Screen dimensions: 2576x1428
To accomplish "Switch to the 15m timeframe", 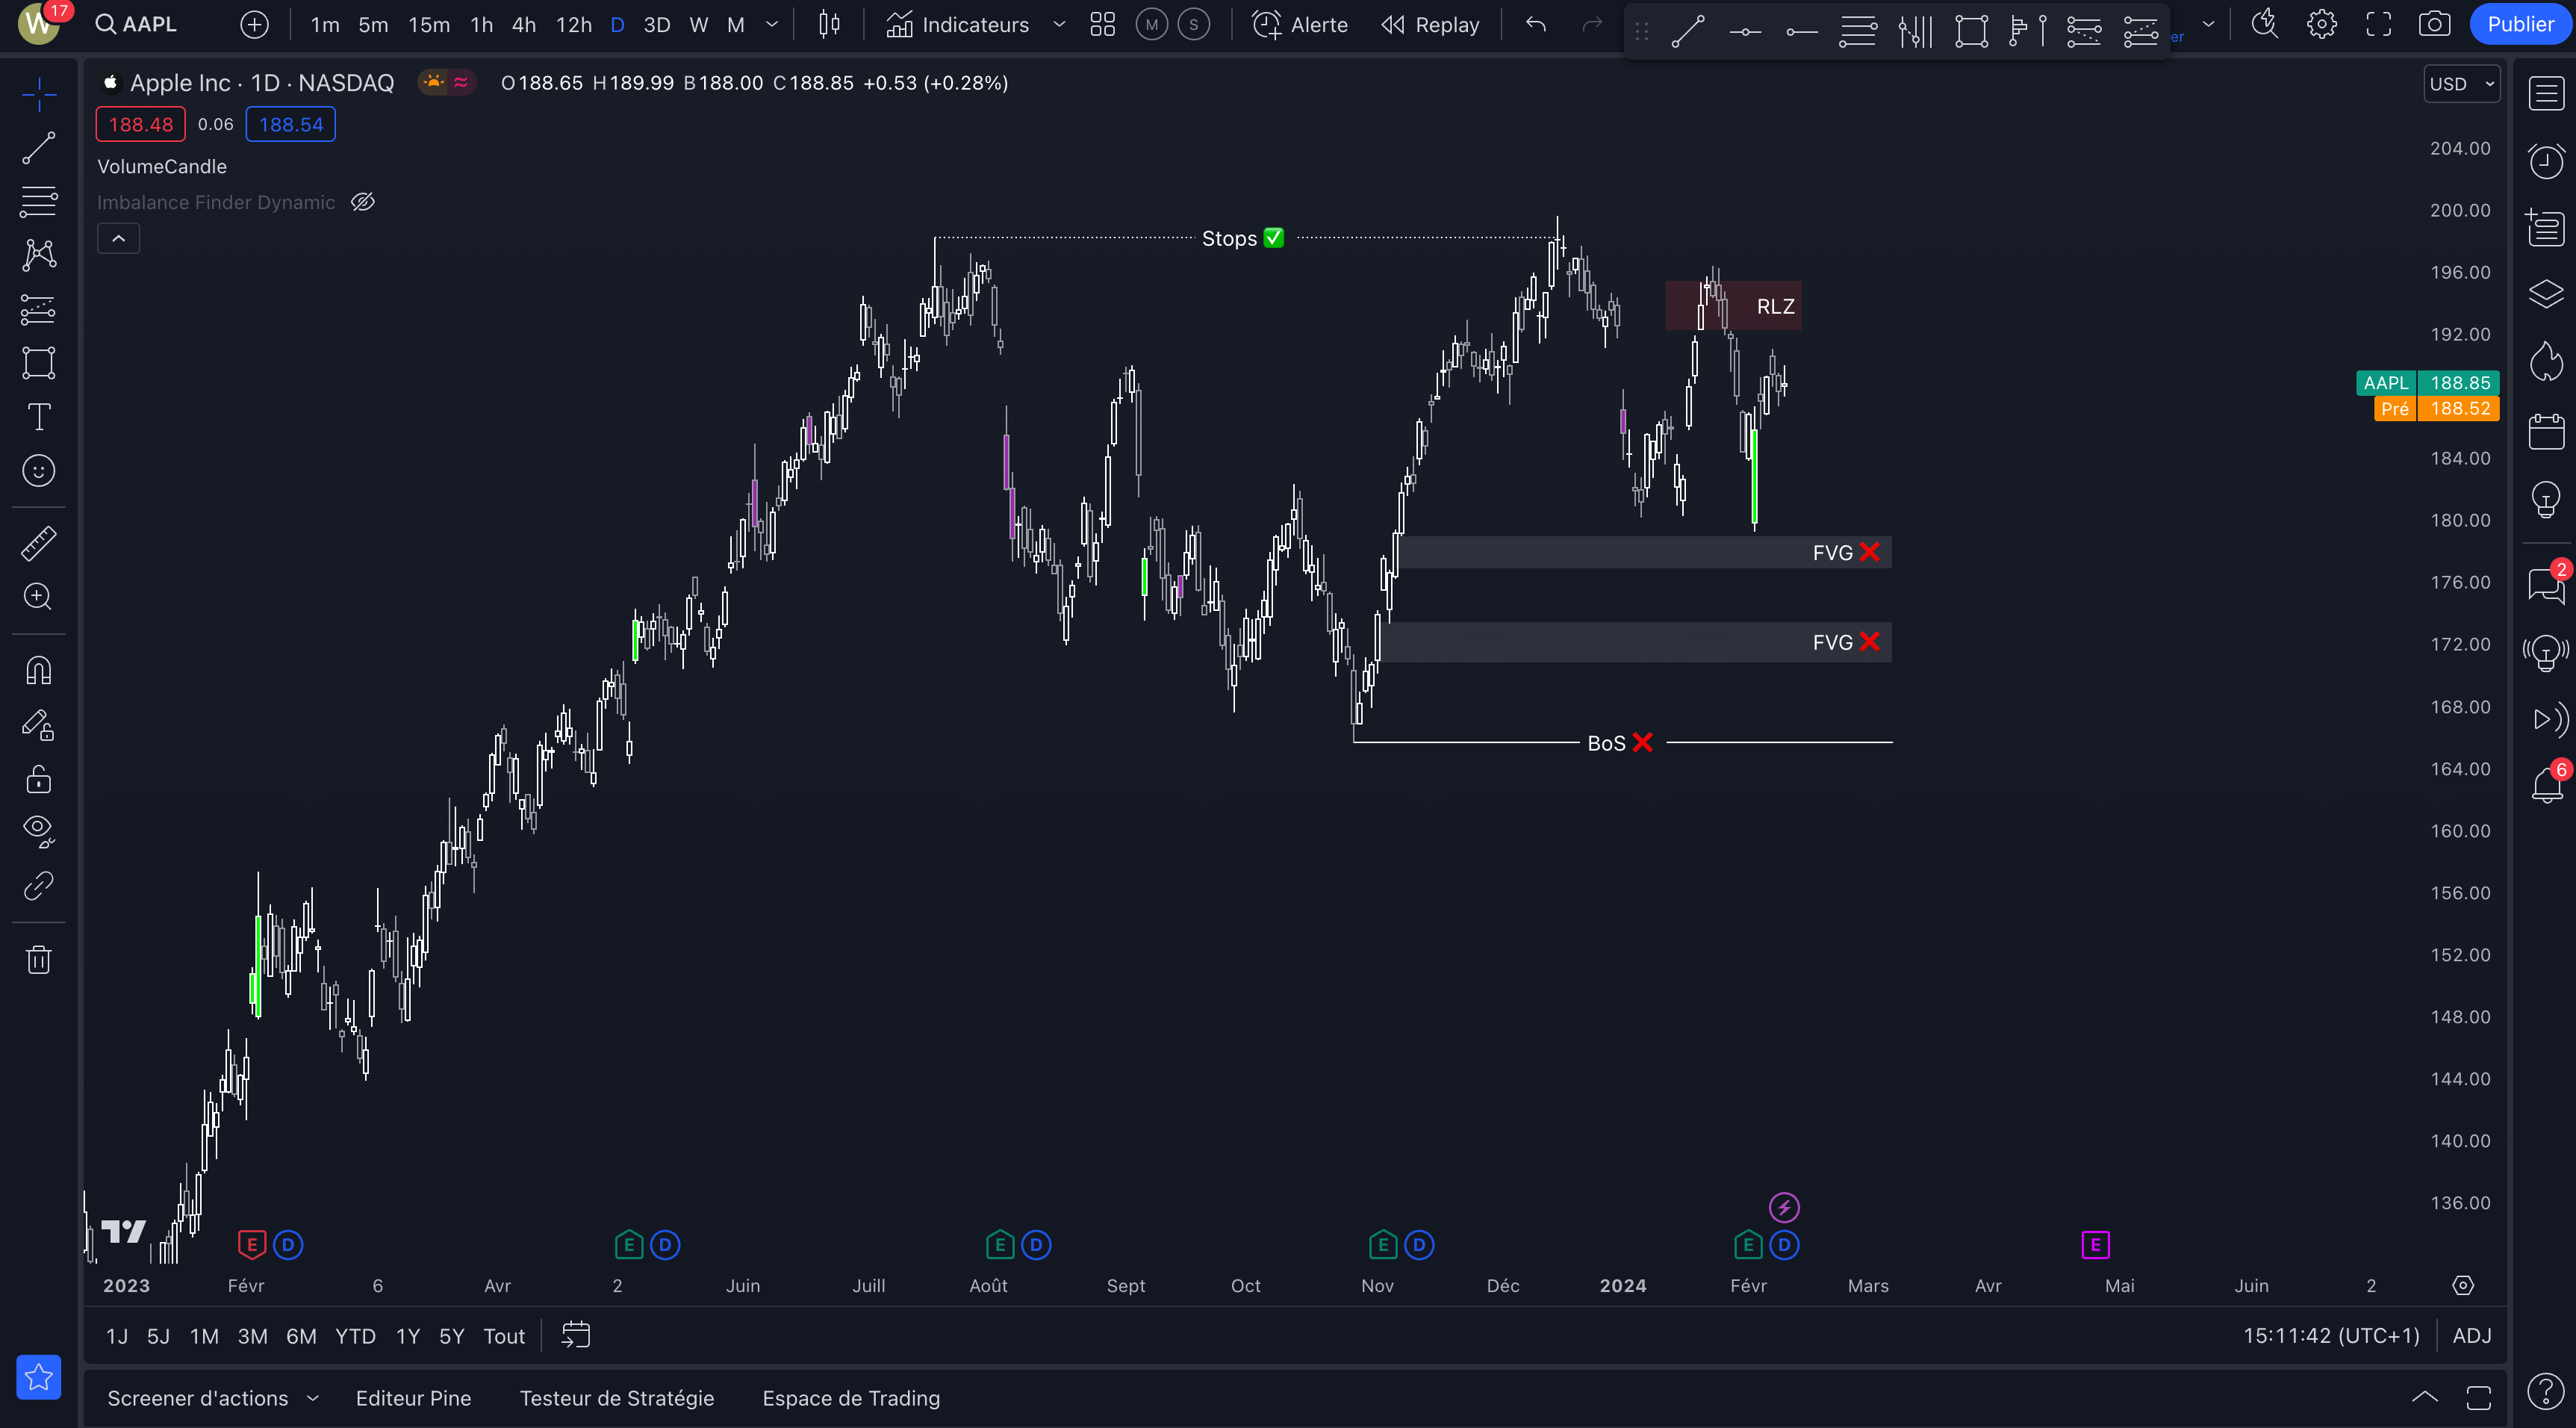I will pos(429,24).
